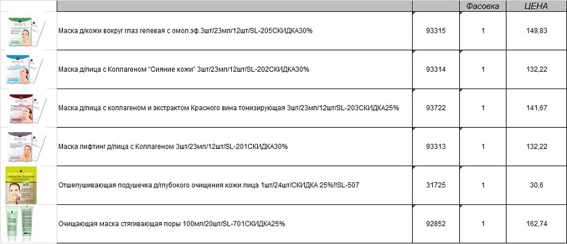
Task: Click the pore-tightening mask tubes image
Action: 20,223
